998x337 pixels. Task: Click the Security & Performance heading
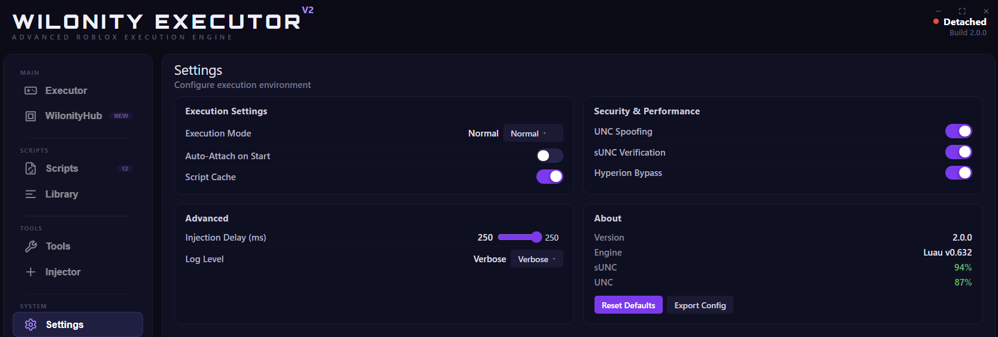(x=647, y=111)
